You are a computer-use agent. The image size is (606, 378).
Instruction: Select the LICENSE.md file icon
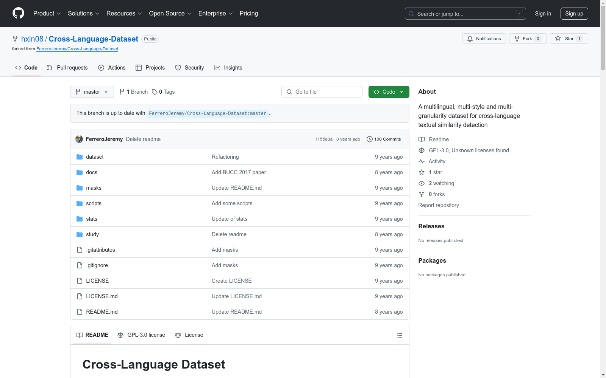tap(80, 296)
